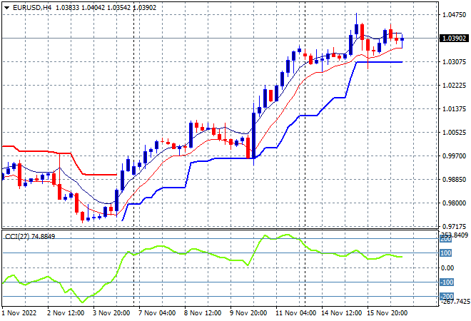Select the 1.04750 price scale label
Screen dimensions: 471x321
tap(455, 15)
